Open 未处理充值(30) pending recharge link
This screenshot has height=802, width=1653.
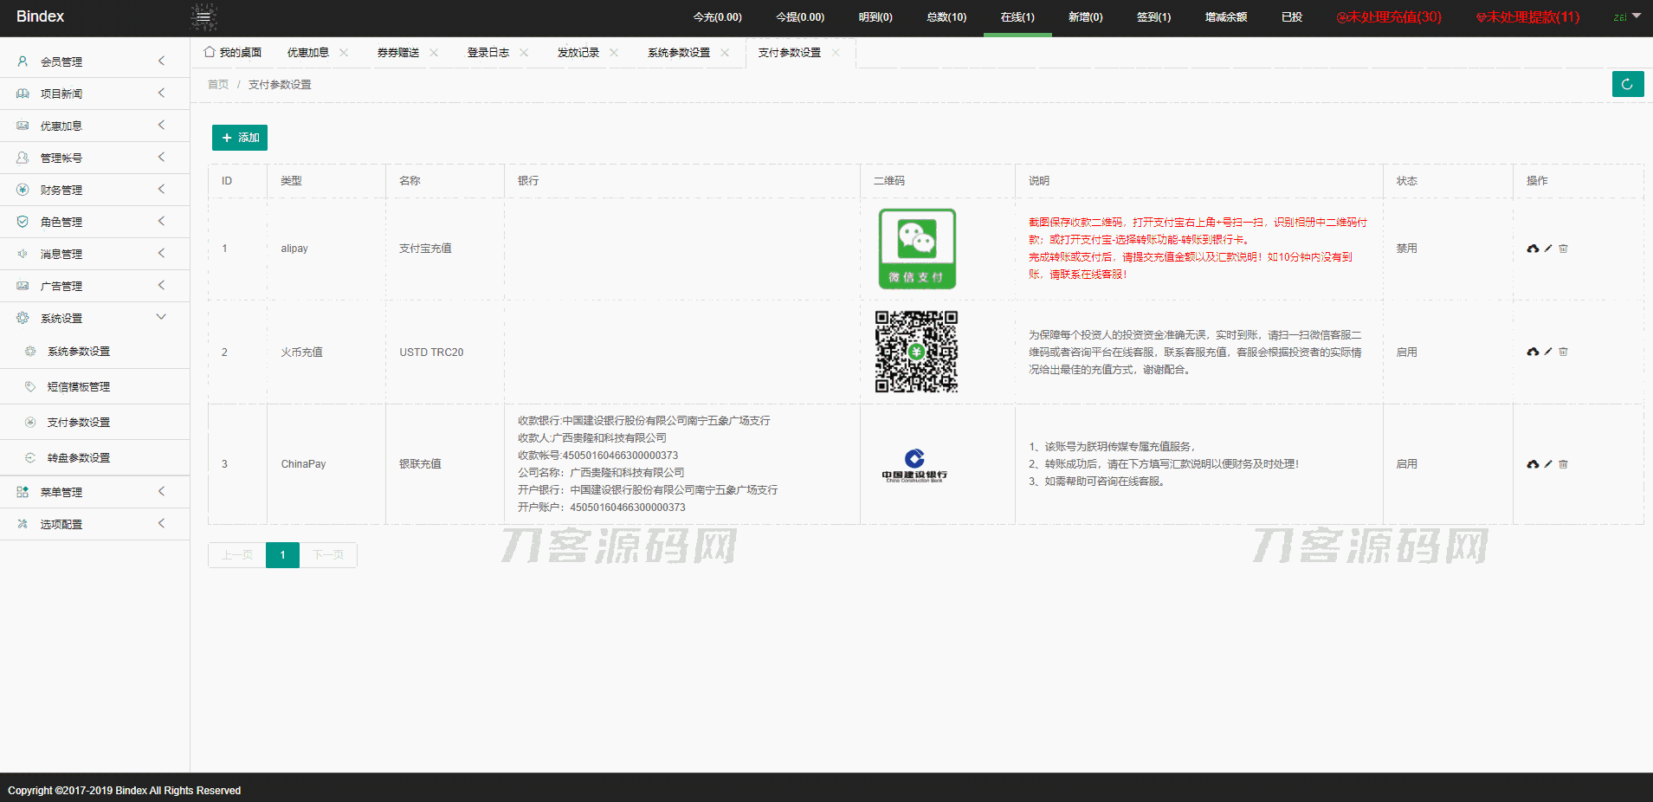1388,17
